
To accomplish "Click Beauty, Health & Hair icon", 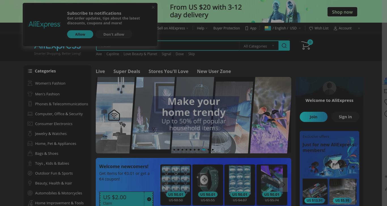I will point(30,183).
